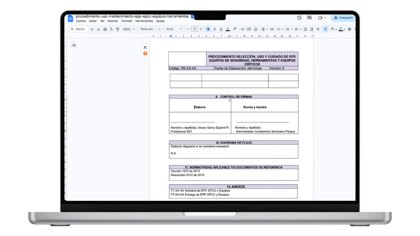The width and height of the screenshot is (420, 236).
Task: Click the clear formatting icon
Action: 318,29
